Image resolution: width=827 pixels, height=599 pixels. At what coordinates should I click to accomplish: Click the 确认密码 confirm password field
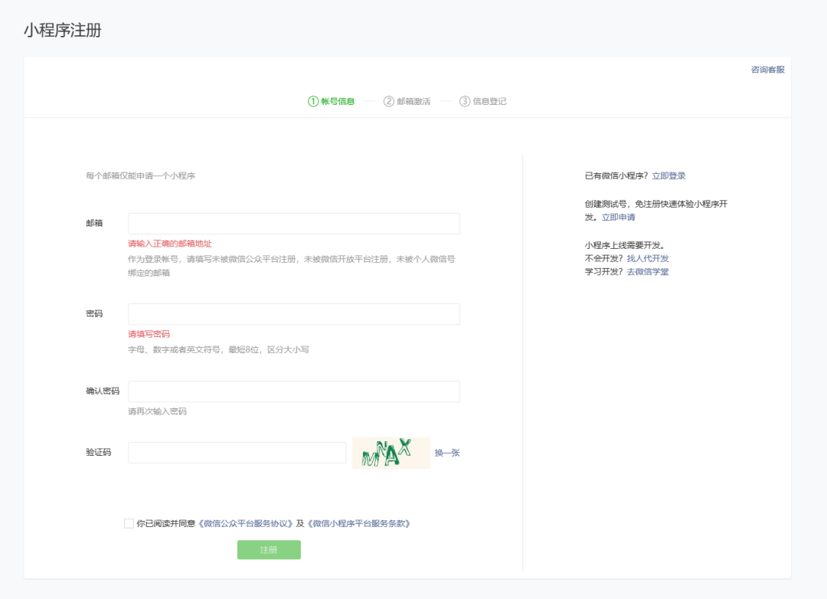pos(294,391)
